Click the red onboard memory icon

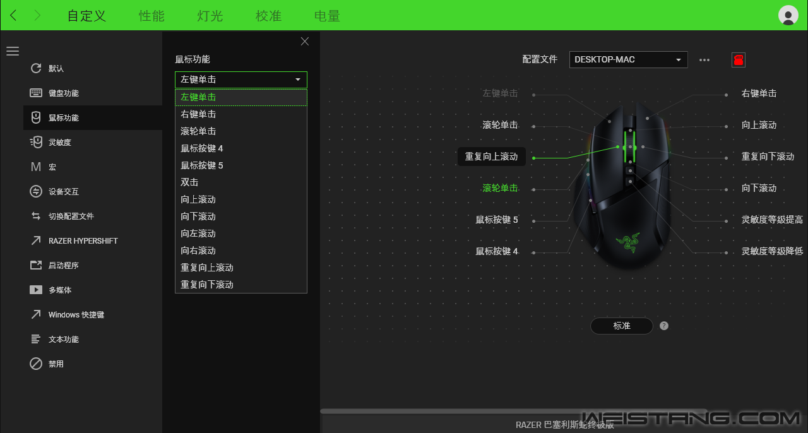[x=738, y=60]
